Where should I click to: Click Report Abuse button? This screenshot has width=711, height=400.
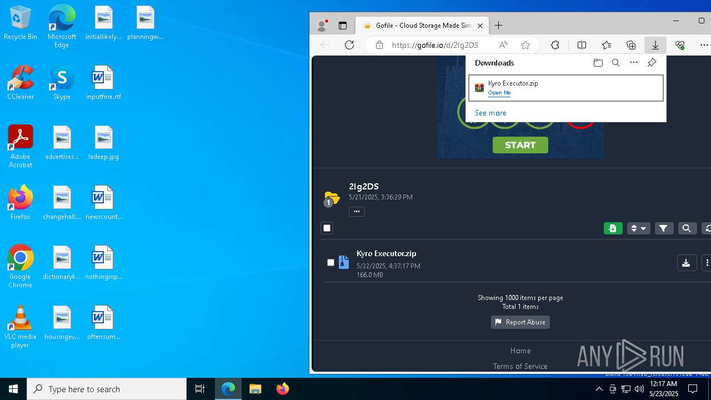520,322
